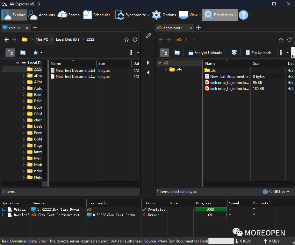Open Options gear settings

pos(164,15)
